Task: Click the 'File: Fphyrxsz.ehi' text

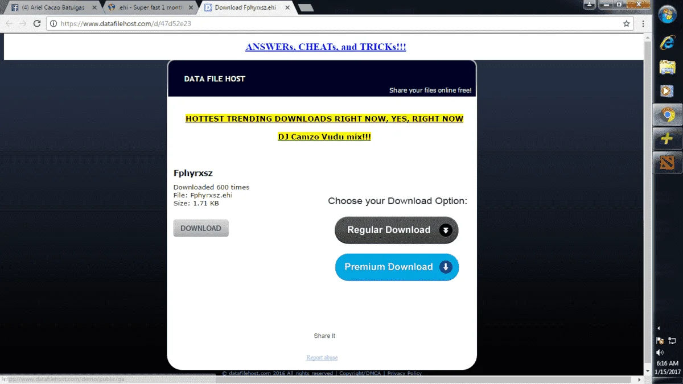Action: [203, 195]
